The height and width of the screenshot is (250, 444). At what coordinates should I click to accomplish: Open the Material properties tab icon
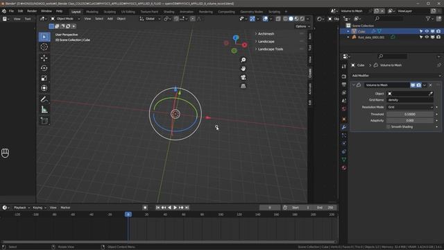point(344,167)
